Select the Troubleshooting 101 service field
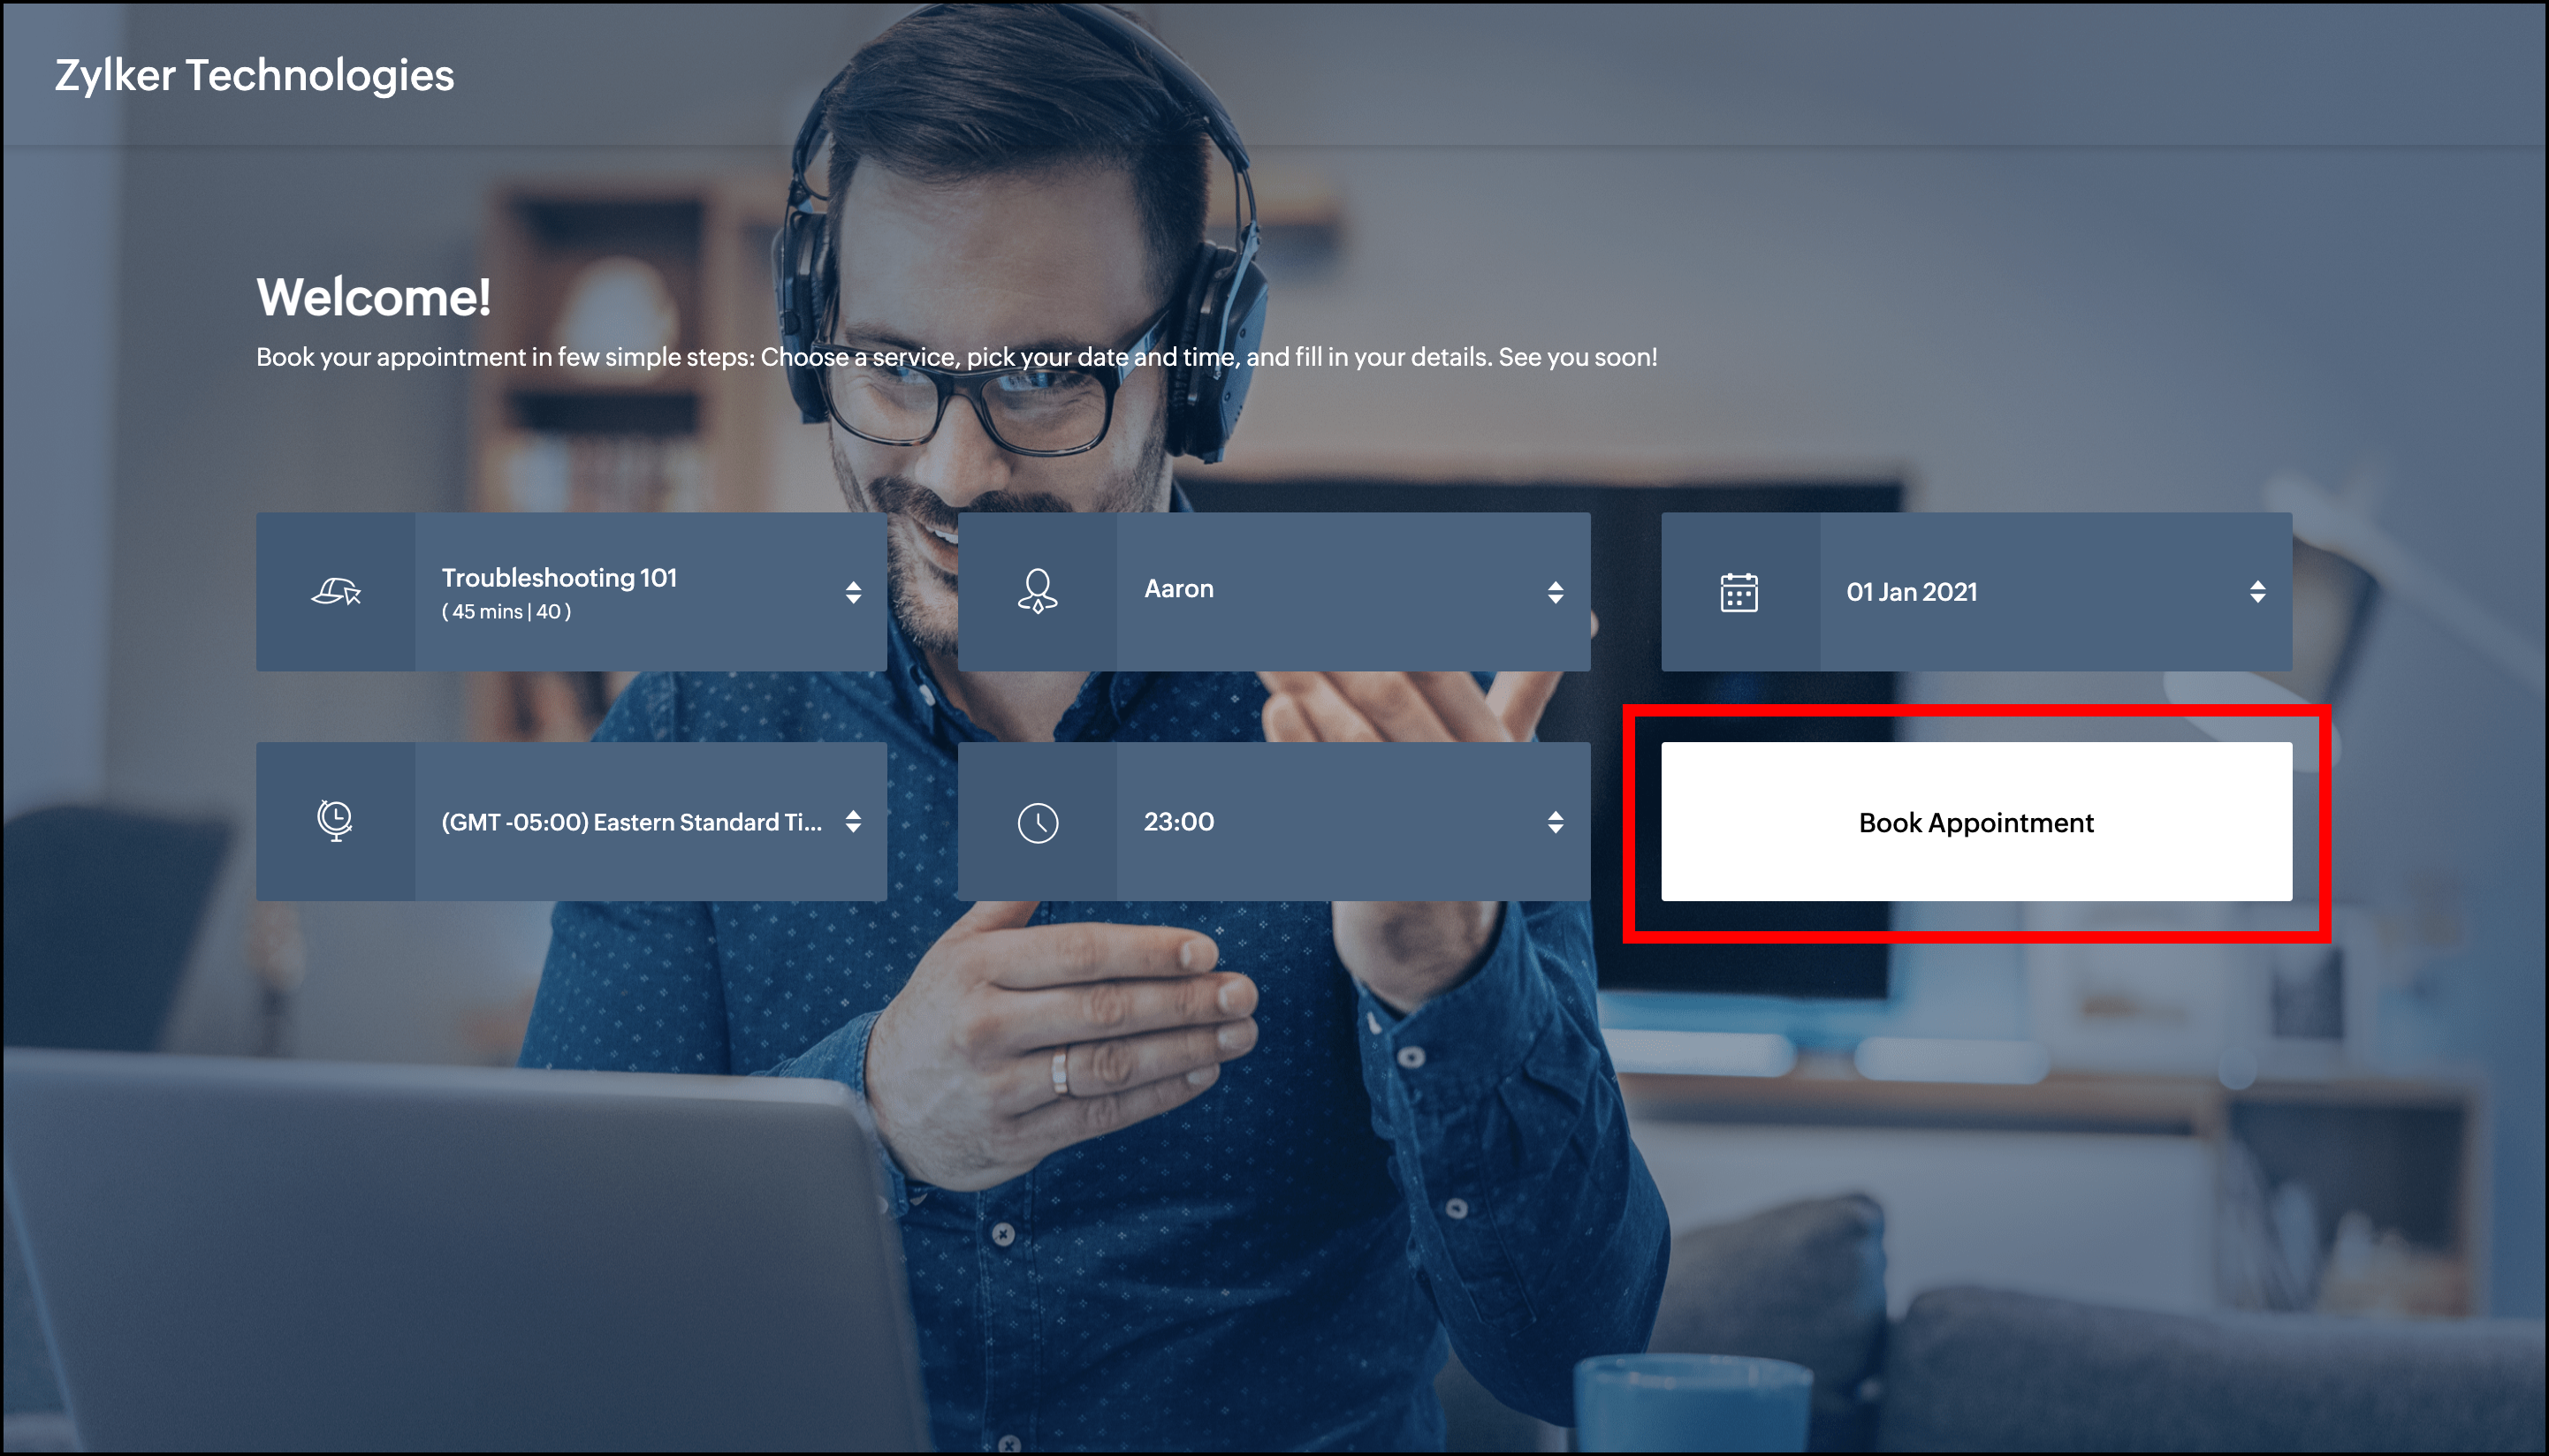The image size is (2549, 1456). tap(559, 578)
